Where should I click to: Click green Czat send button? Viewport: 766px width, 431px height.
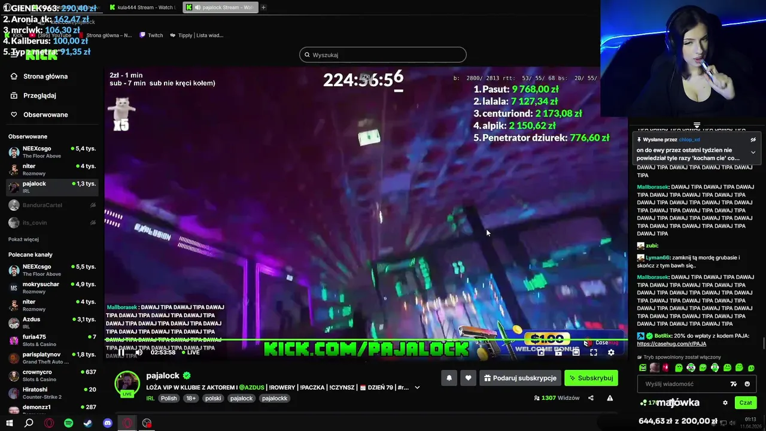(x=745, y=403)
